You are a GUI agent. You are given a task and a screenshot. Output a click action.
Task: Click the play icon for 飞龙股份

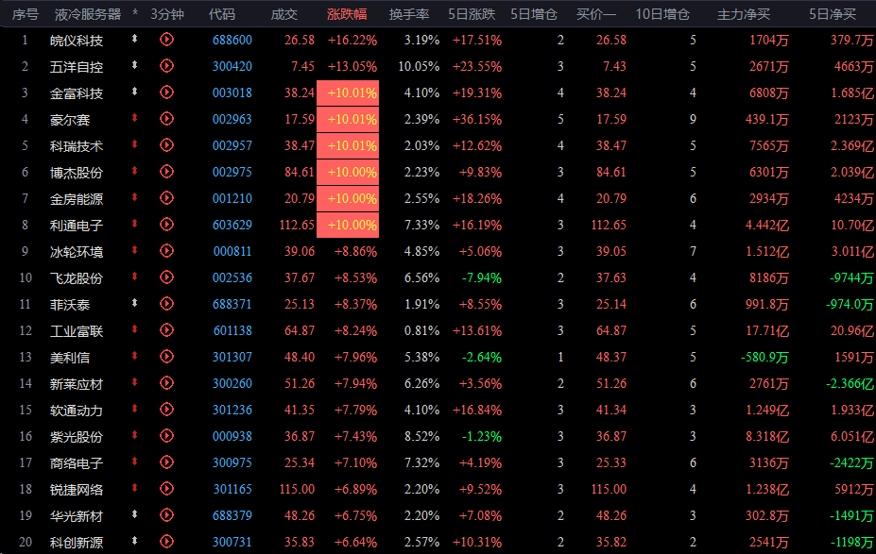[x=166, y=277]
